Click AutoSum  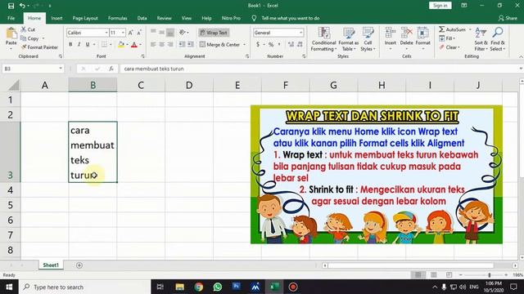[453, 29]
